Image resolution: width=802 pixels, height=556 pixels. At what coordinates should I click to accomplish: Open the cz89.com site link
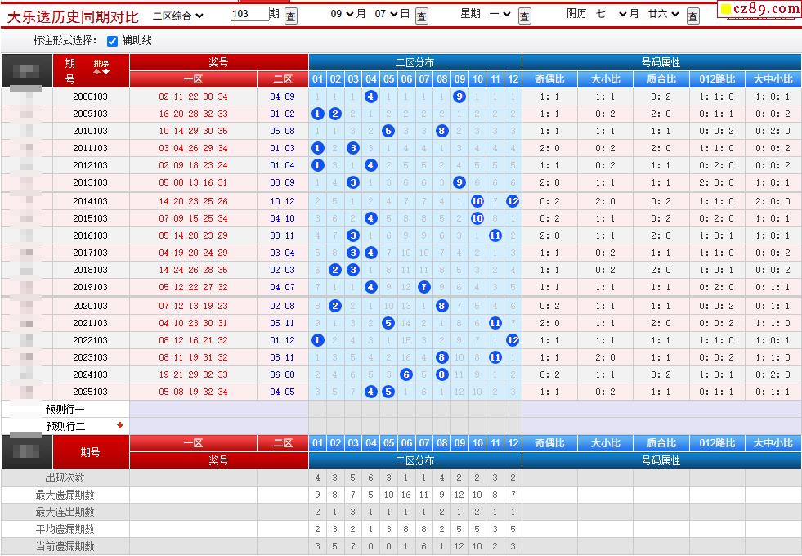[x=759, y=9]
